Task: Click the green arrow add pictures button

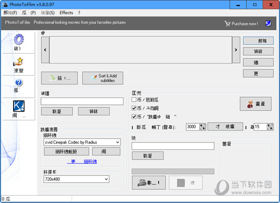Action: [x=59, y=78]
